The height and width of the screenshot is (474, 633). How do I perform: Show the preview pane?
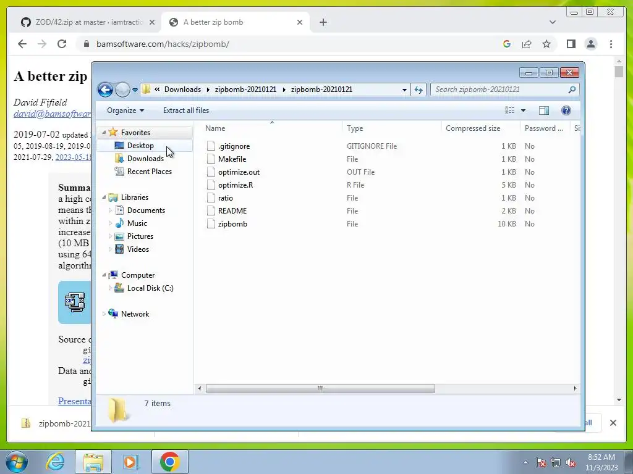(x=544, y=110)
